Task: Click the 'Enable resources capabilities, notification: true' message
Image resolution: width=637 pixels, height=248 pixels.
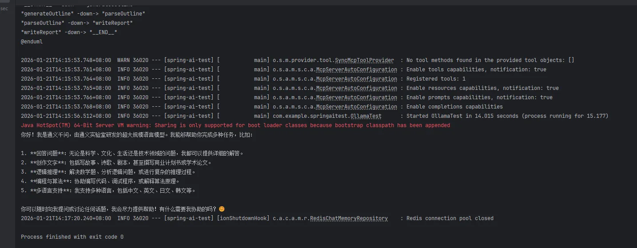Action: point(482,88)
